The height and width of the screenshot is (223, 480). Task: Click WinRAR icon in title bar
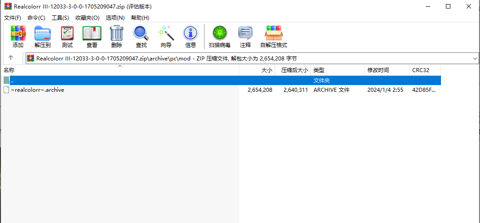[8, 6]
